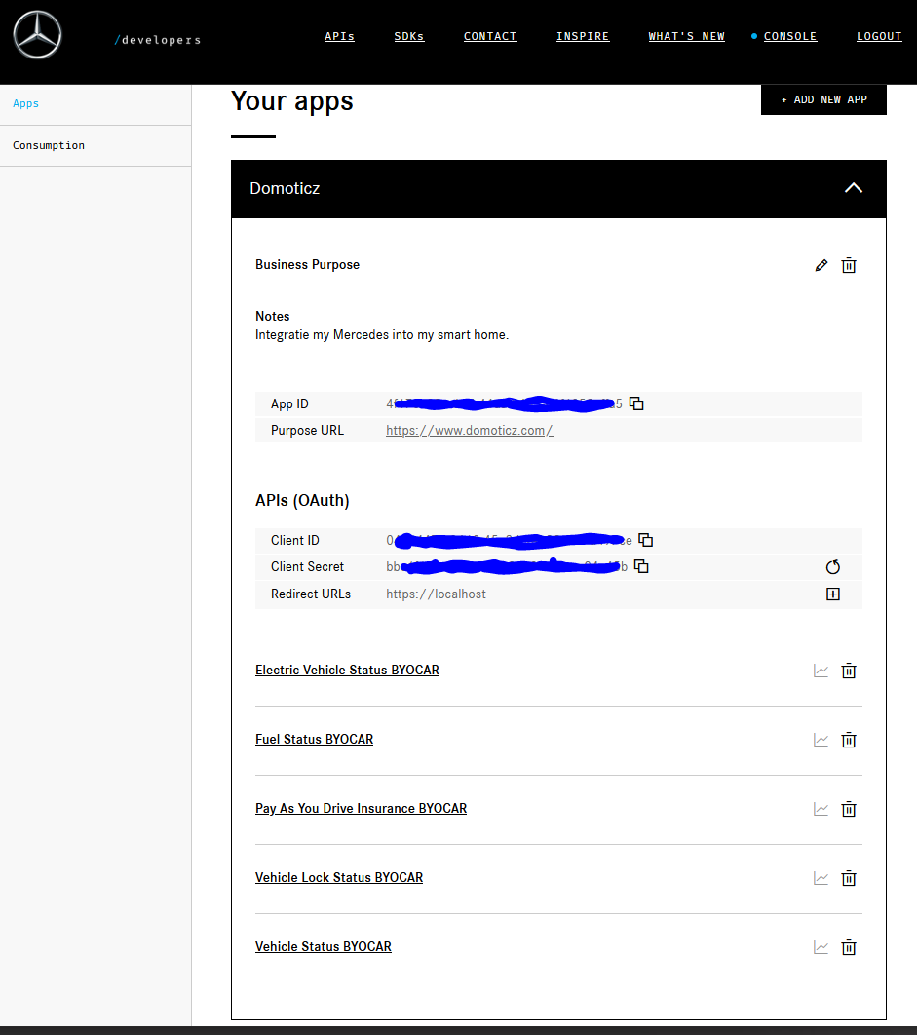The image size is (917, 1035).
Task: Click the 'App ID' label
Action: [289, 404]
